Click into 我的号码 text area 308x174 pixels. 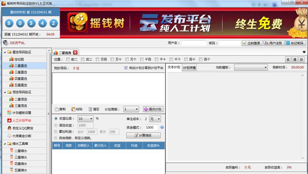pos(108,89)
